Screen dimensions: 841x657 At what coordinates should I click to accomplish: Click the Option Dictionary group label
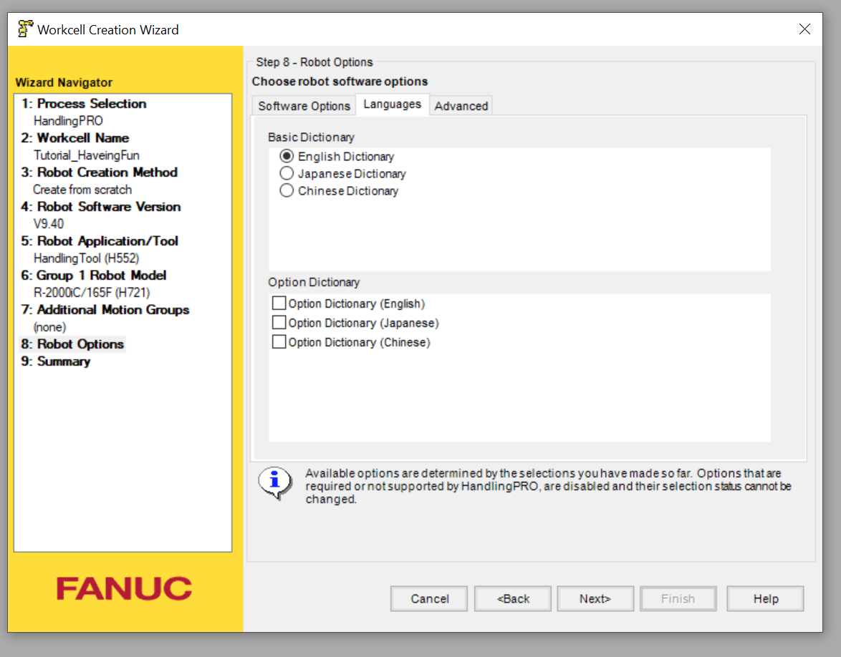(x=314, y=282)
